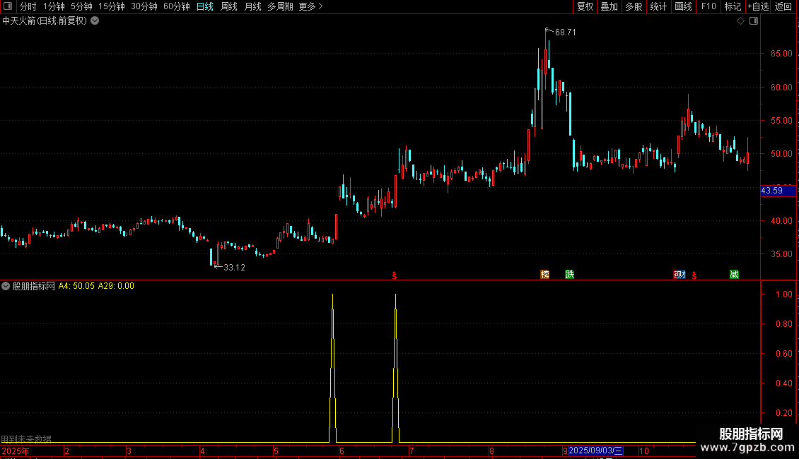799x459 pixels.
Task: Open F10 company information
Action: coord(708,6)
